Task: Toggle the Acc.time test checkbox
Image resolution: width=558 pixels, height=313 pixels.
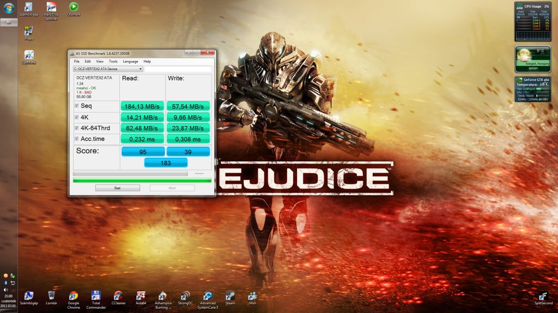Action: click(x=76, y=139)
